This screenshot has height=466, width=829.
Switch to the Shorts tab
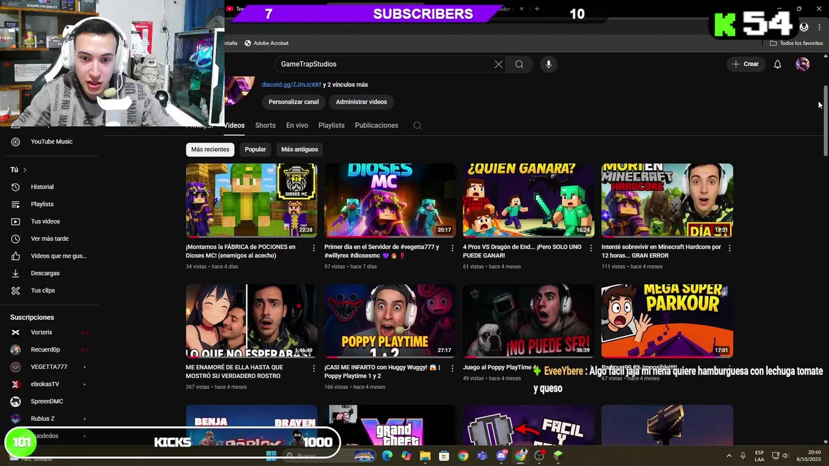click(x=265, y=126)
